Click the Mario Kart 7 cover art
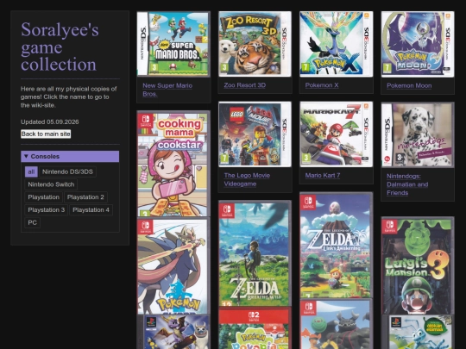The height and width of the screenshot is (349, 466). pos(337,134)
